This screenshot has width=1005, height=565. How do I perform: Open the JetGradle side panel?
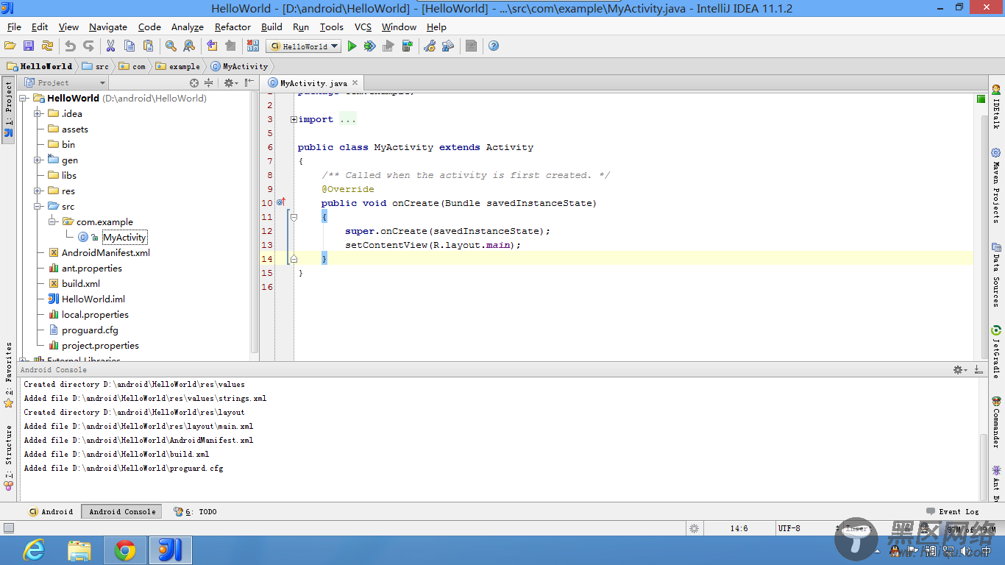click(x=996, y=352)
